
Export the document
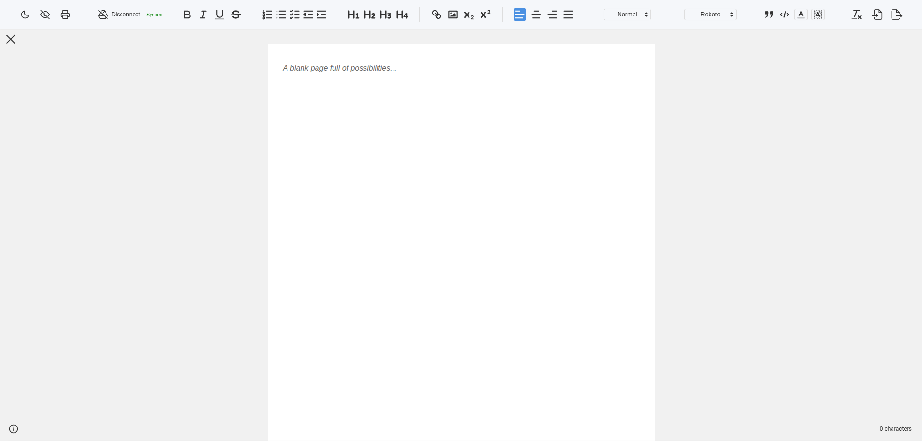click(896, 15)
